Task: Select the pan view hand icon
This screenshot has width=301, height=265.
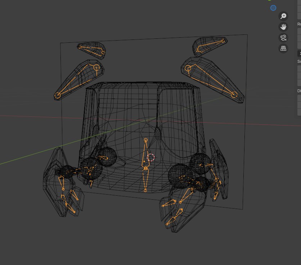Action: [x=283, y=27]
